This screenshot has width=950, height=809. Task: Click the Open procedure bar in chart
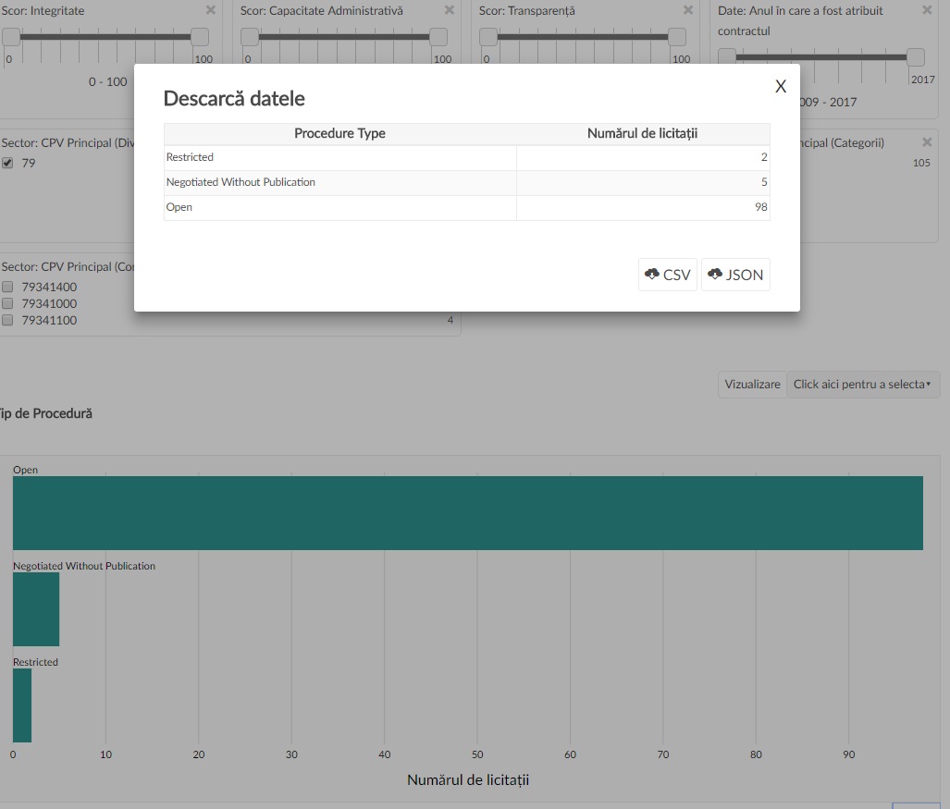click(x=467, y=513)
